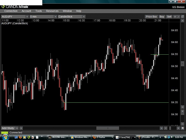Click the vertical scrollbar down arrow
This screenshot has width=186, height=140.
[x=182, y=107]
